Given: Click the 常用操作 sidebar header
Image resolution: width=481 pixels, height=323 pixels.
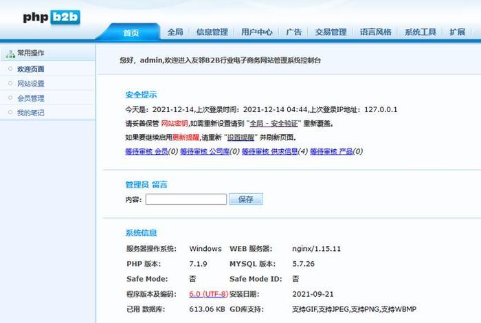Looking at the screenshot, I should click(x=48, y=53).
